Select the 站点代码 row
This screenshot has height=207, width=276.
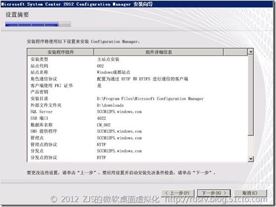coord(138,66)
